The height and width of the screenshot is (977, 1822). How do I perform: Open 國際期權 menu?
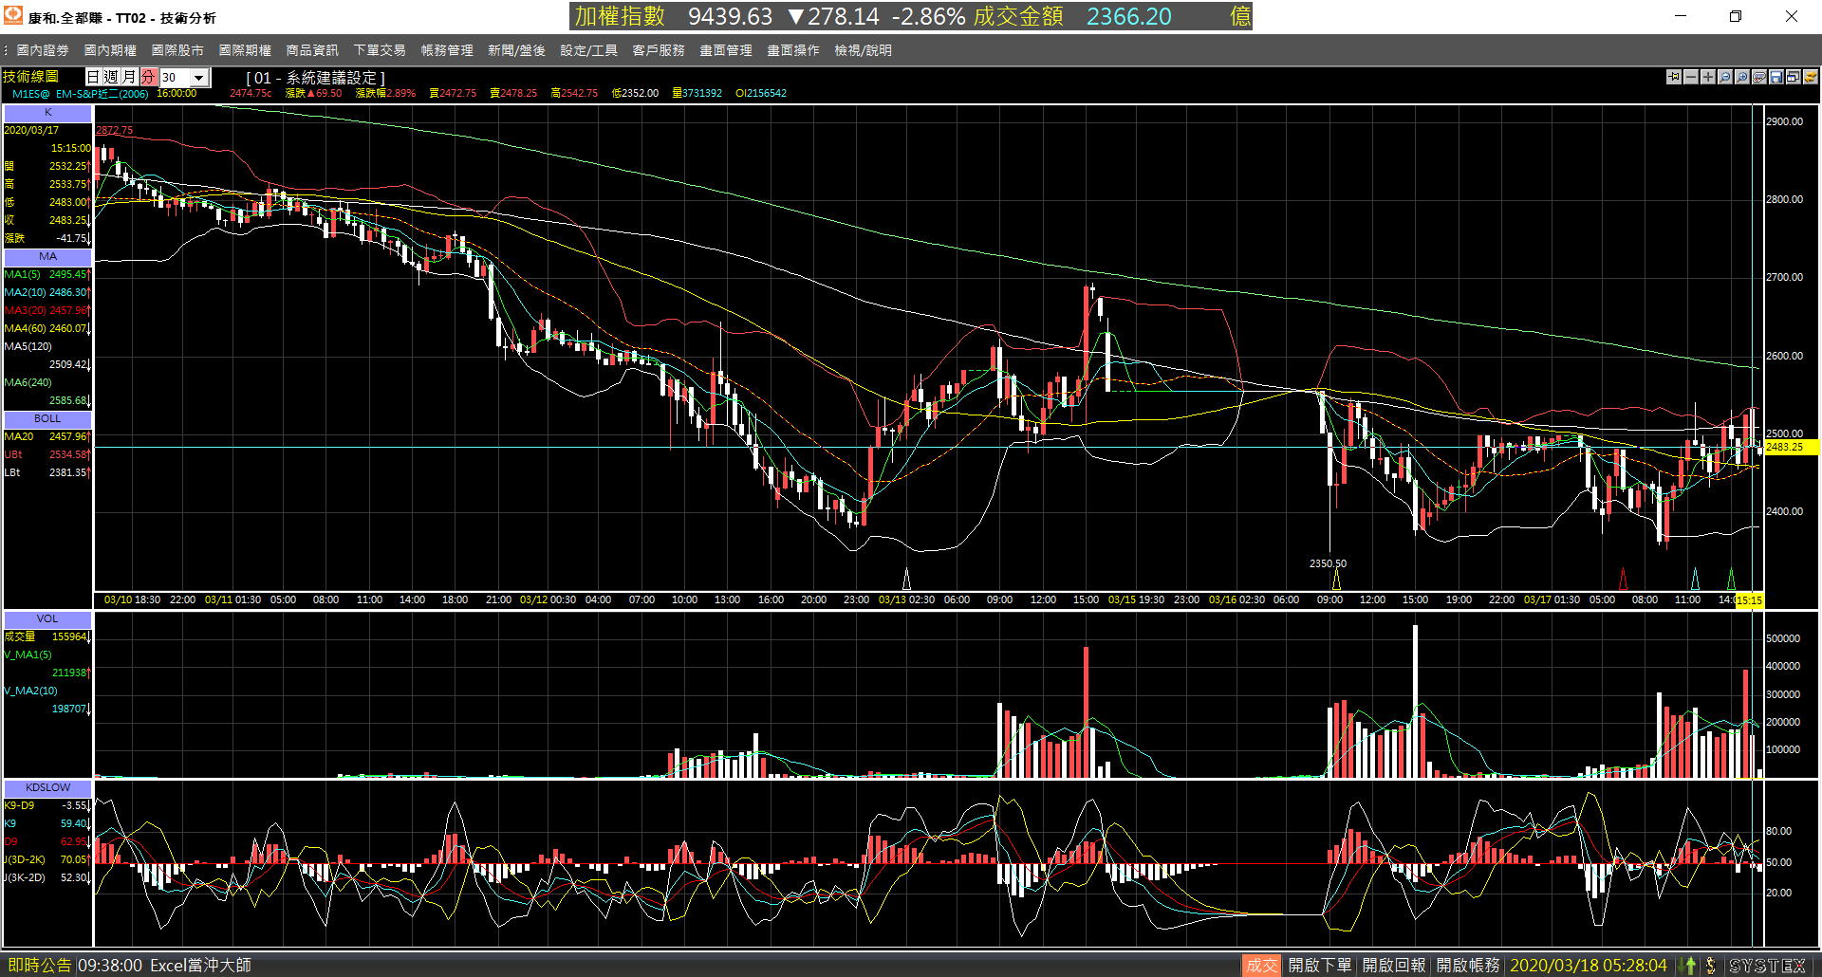coord(245,50)
